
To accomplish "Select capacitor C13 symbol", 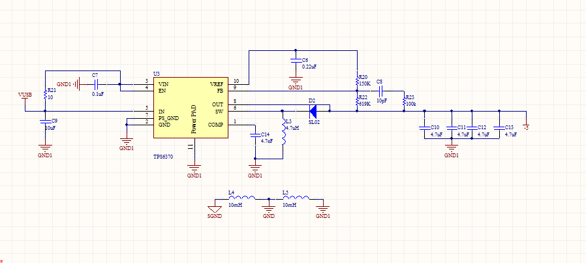I will point(499,129).
